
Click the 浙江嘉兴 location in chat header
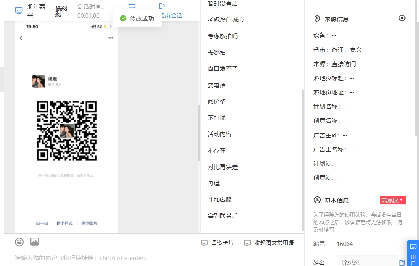36,11
